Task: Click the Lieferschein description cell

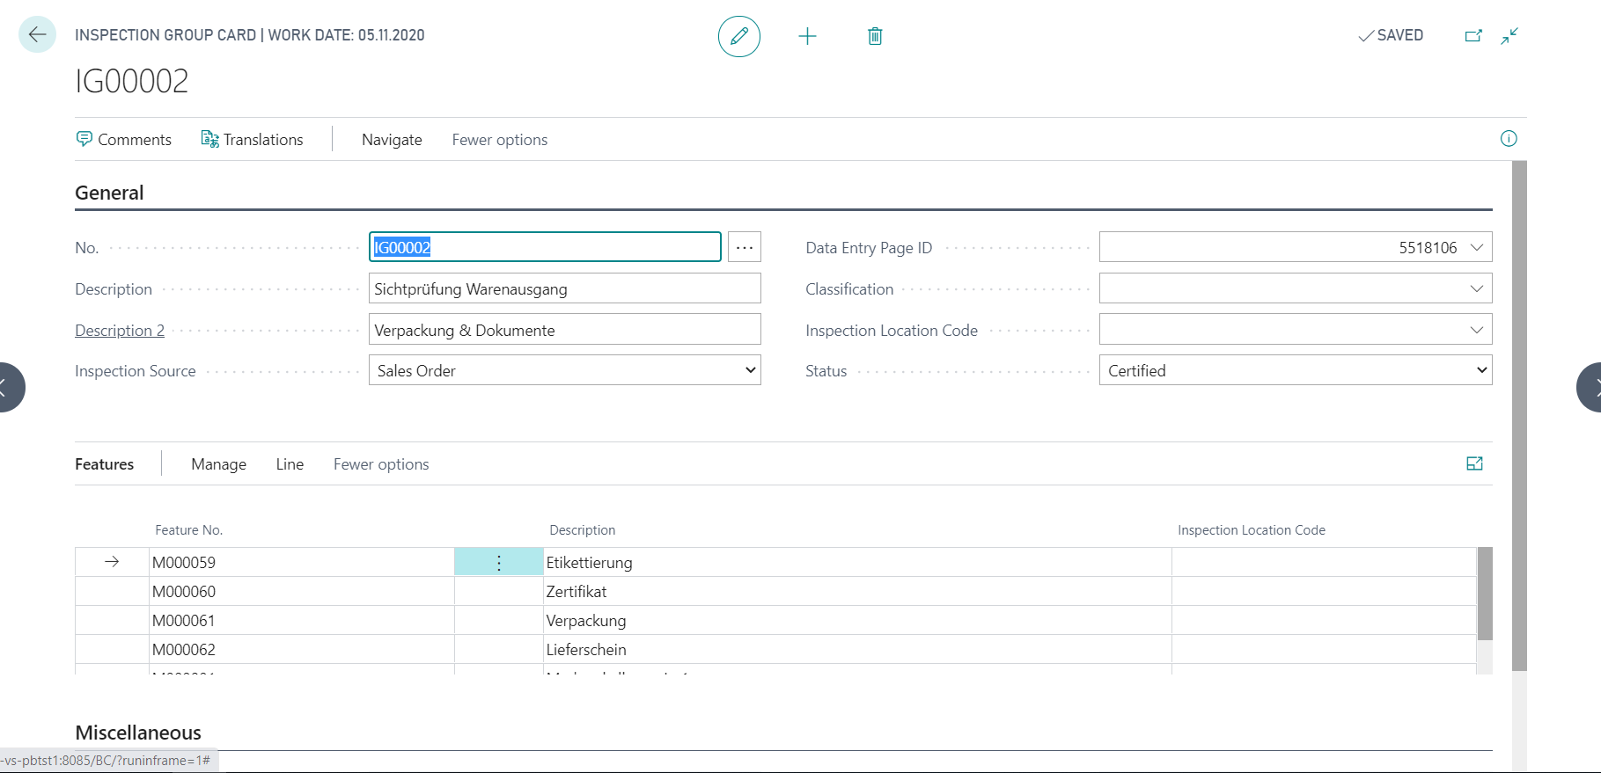Action: pos(857,650)
